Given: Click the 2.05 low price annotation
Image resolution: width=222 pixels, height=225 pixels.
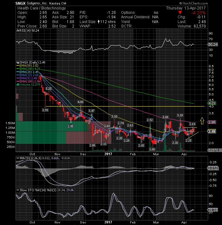Looking at the screenshot, I should tap(141, 145).
